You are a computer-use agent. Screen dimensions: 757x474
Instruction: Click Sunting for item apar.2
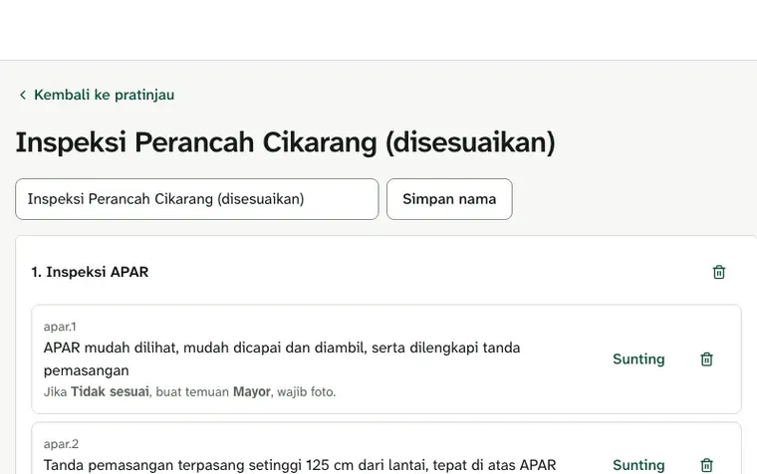pyautogui.click(x=638, y=465)
